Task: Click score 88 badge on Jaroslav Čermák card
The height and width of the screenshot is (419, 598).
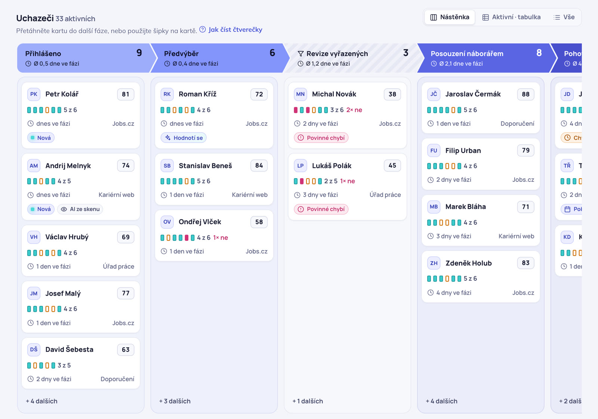Action: [525, 94]
